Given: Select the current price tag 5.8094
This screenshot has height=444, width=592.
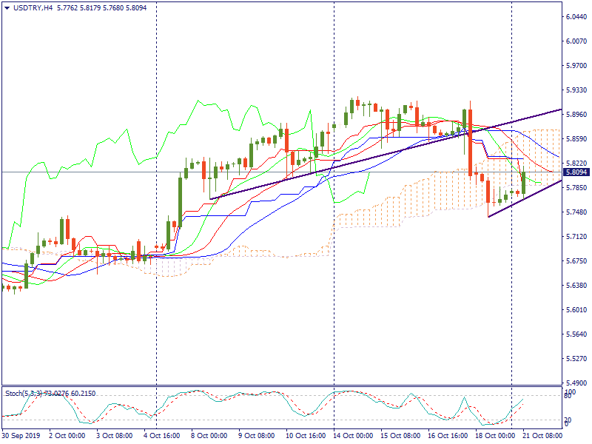Looking at the screenshot, I should [x=576, y=172].
